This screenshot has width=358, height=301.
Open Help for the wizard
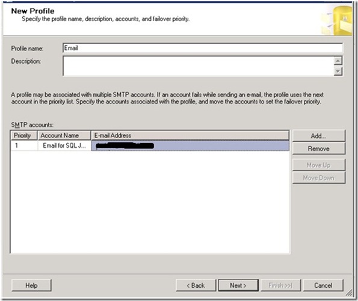pyautogui.click(x=31, y=285)
